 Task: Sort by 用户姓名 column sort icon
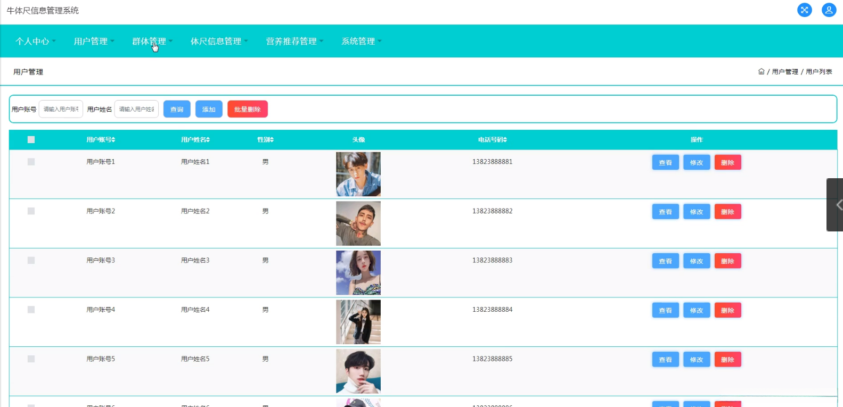pyautogui.click(x=208, y=140)
